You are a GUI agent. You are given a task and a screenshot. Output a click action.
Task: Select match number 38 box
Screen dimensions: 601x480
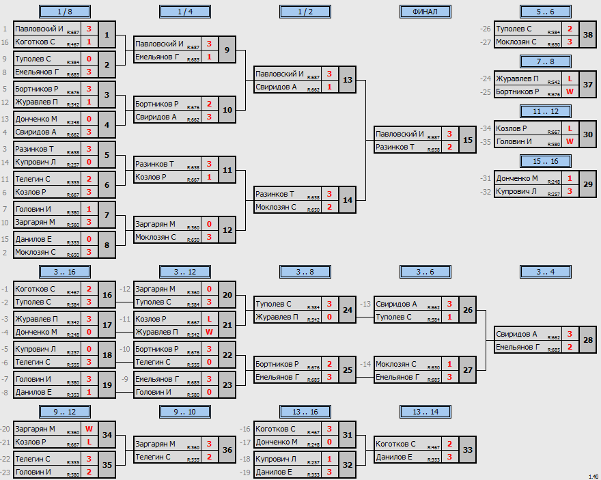coord(588,35)
